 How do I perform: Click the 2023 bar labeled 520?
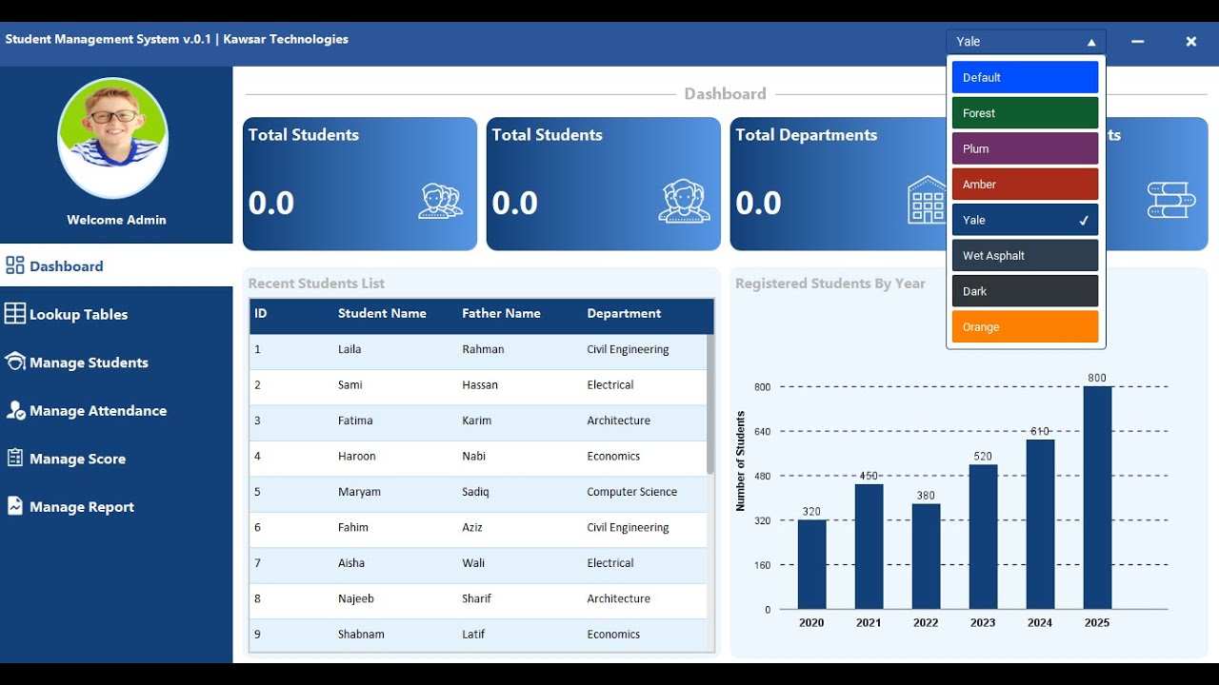point(983,537)
